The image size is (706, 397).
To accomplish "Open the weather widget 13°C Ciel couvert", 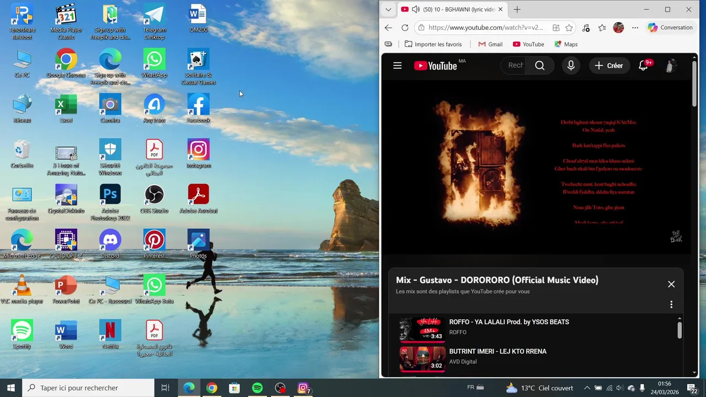I will click(x=539, y=388).
